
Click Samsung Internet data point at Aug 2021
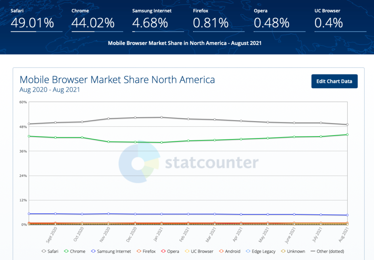pyautogui.click(x=347, y=215)
